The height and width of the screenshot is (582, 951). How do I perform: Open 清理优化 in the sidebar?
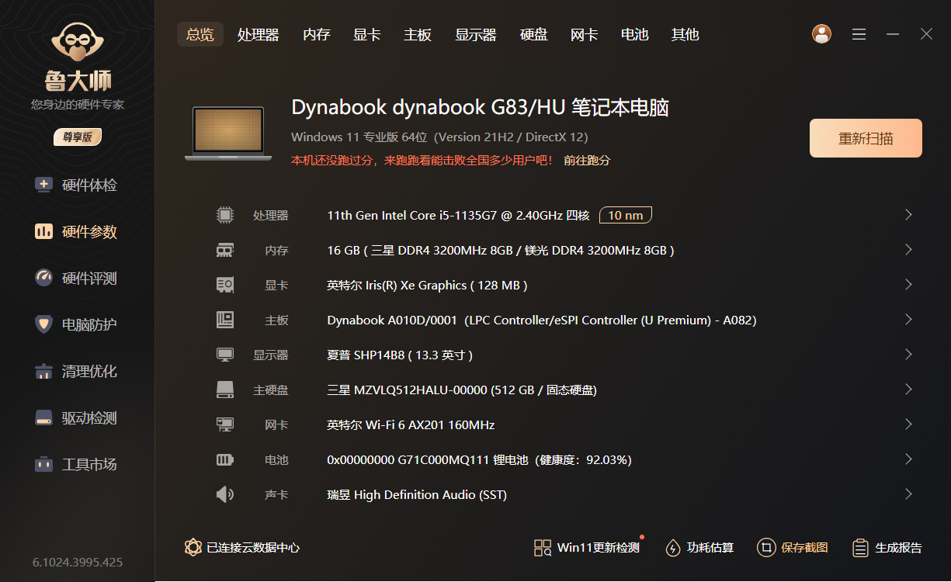pyautogui.click(x=76, y=372)
